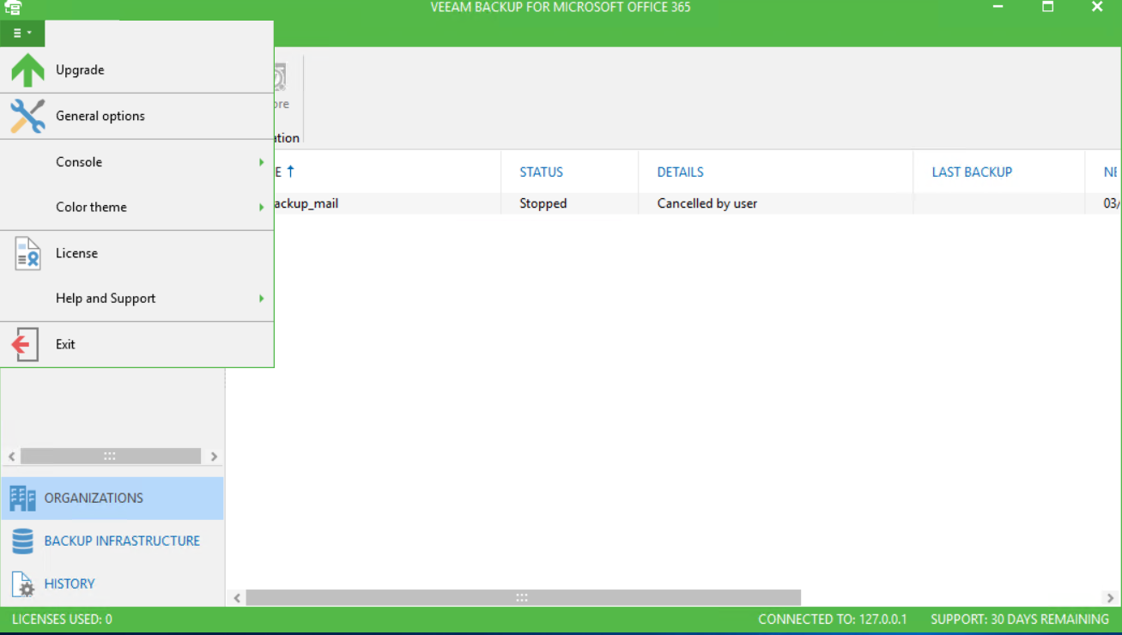Expand the Console submenu arrow

pyautogui.click(x=262, y=161)
